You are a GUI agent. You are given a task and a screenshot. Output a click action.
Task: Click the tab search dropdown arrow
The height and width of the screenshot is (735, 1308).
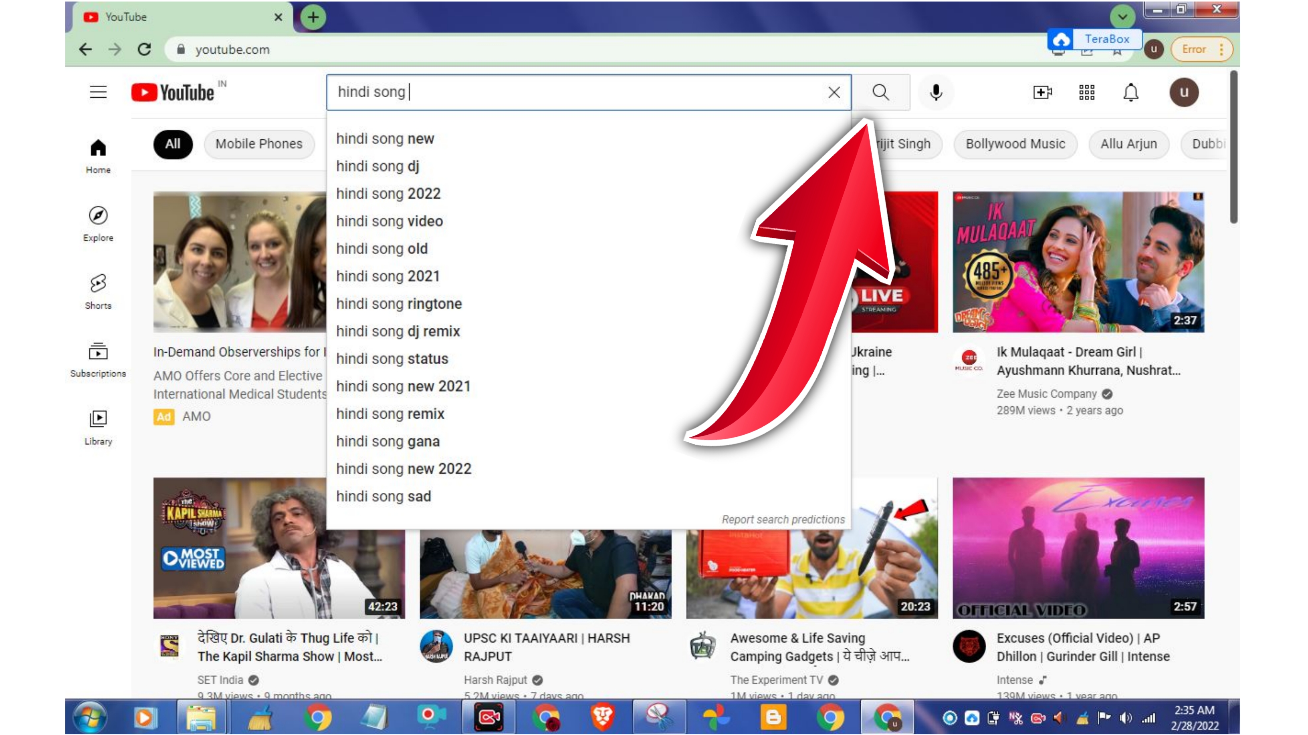(x=1122, y=17)
